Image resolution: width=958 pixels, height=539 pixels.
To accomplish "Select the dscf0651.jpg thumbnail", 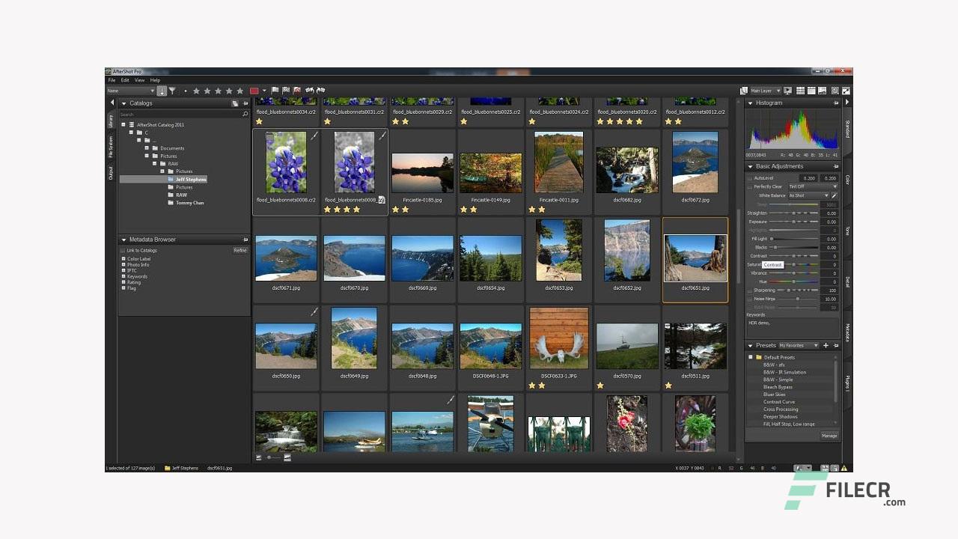I will (x=695, y=259).
